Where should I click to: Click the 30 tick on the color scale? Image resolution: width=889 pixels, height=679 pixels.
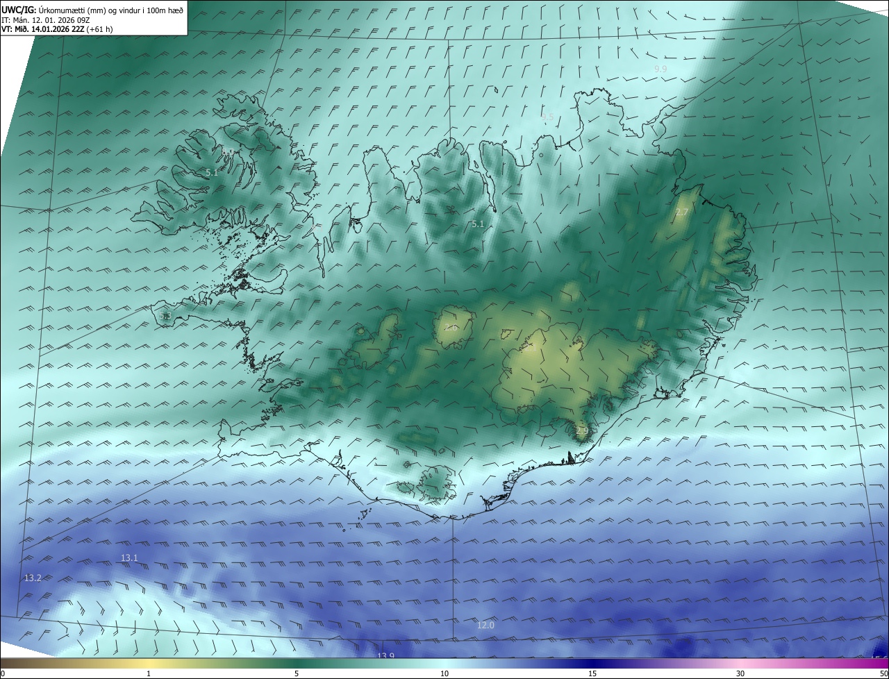740,673
